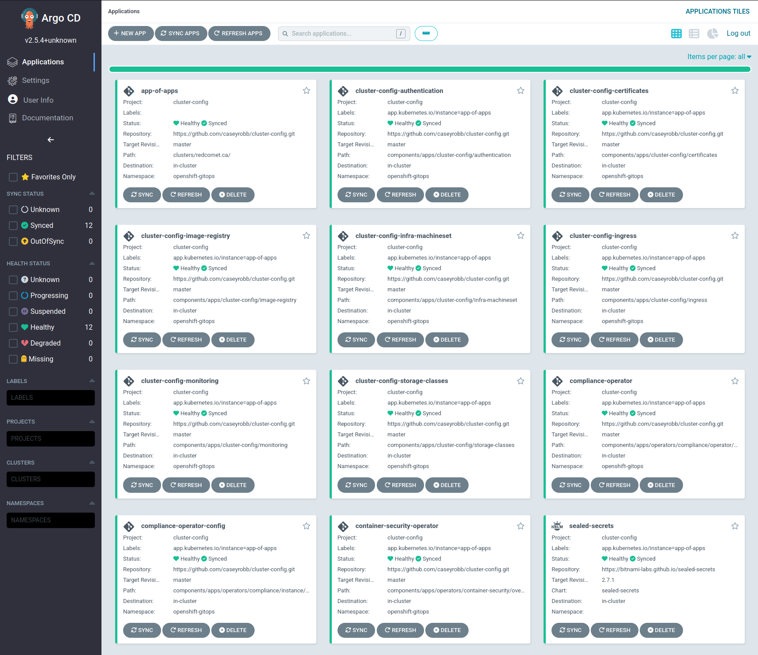
Task: Favorite the app-of-apps application star
Action: coord(306,90)
